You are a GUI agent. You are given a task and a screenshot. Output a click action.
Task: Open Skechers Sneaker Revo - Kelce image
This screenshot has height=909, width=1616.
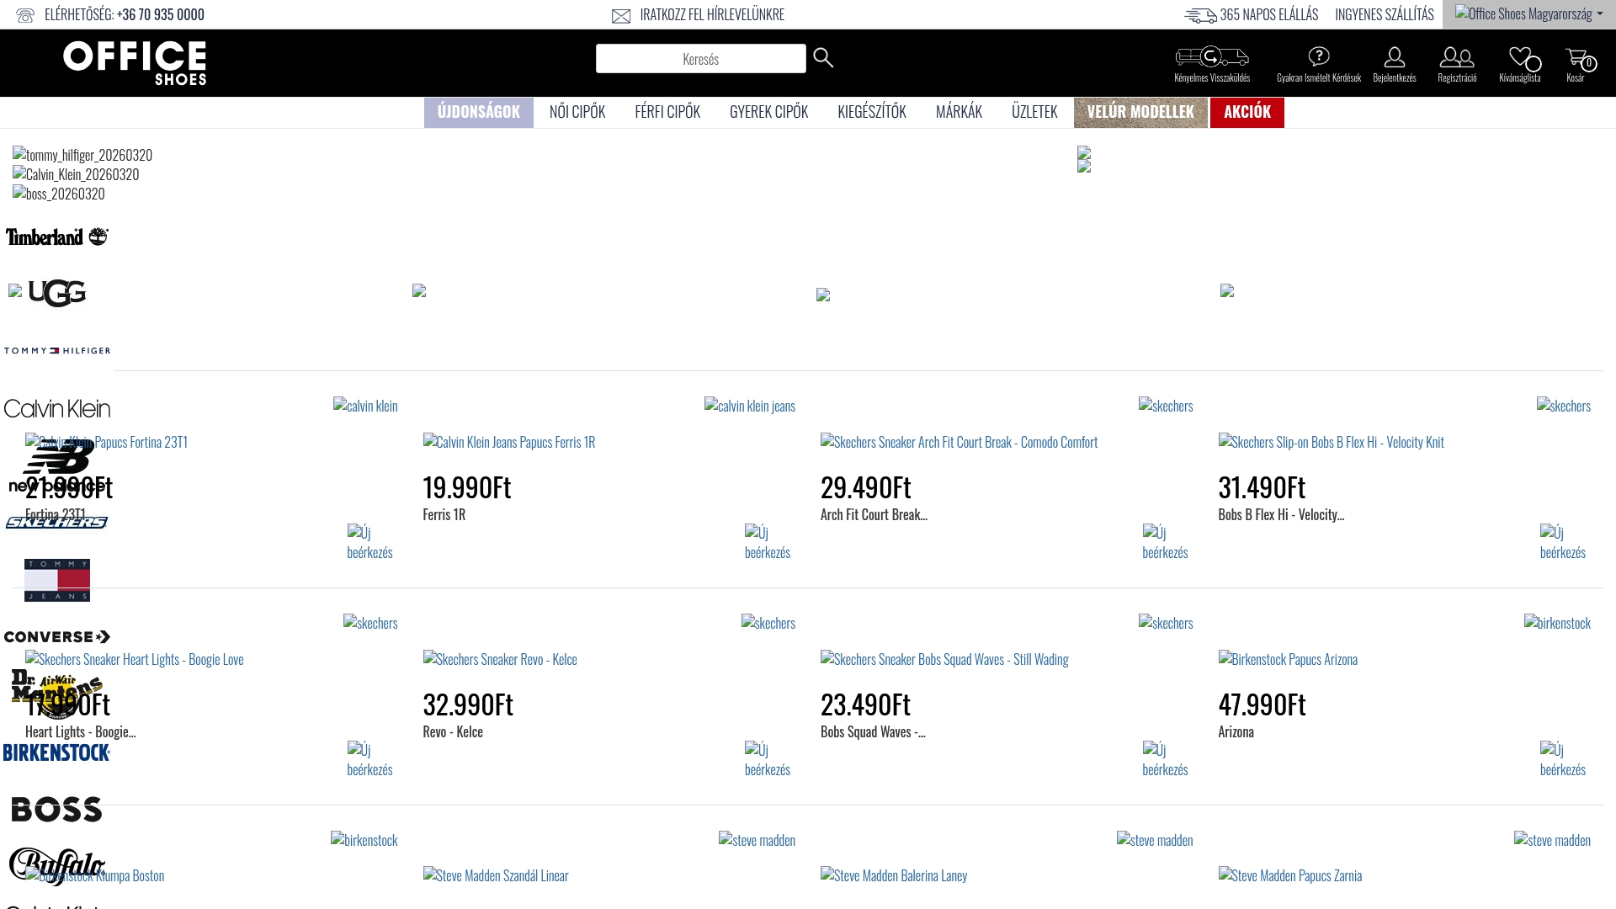click(x=500, y=659)
